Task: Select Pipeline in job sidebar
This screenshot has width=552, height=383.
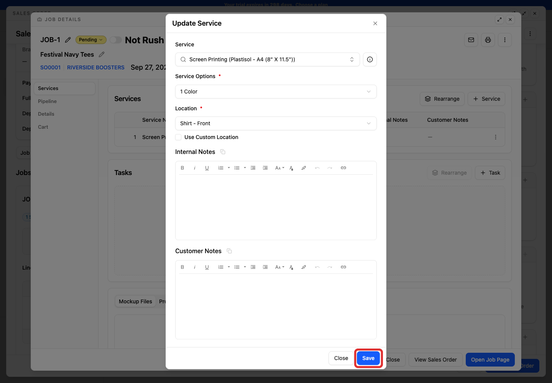Action: click(x=48, y=101)
